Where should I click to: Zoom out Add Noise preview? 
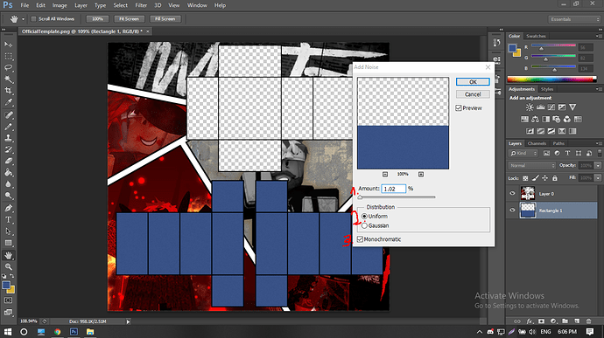385,174
